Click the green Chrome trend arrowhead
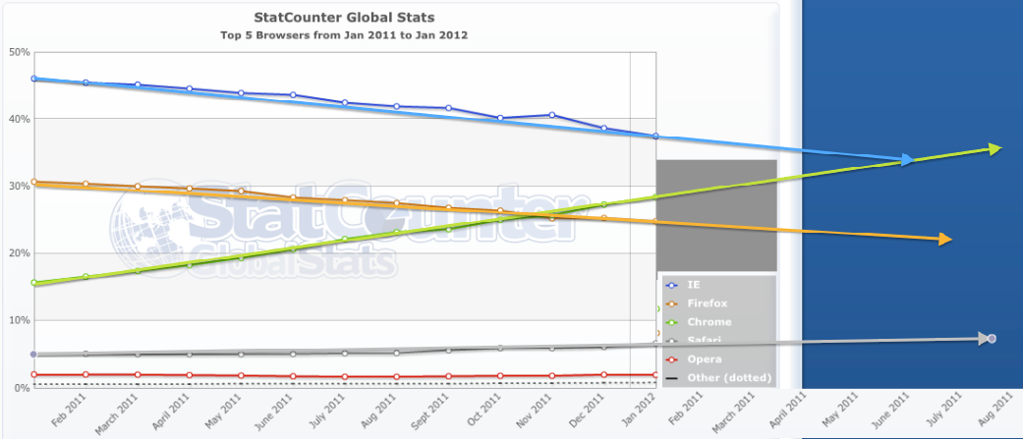This screenshot has height=439, width=1023. [994, 148]
